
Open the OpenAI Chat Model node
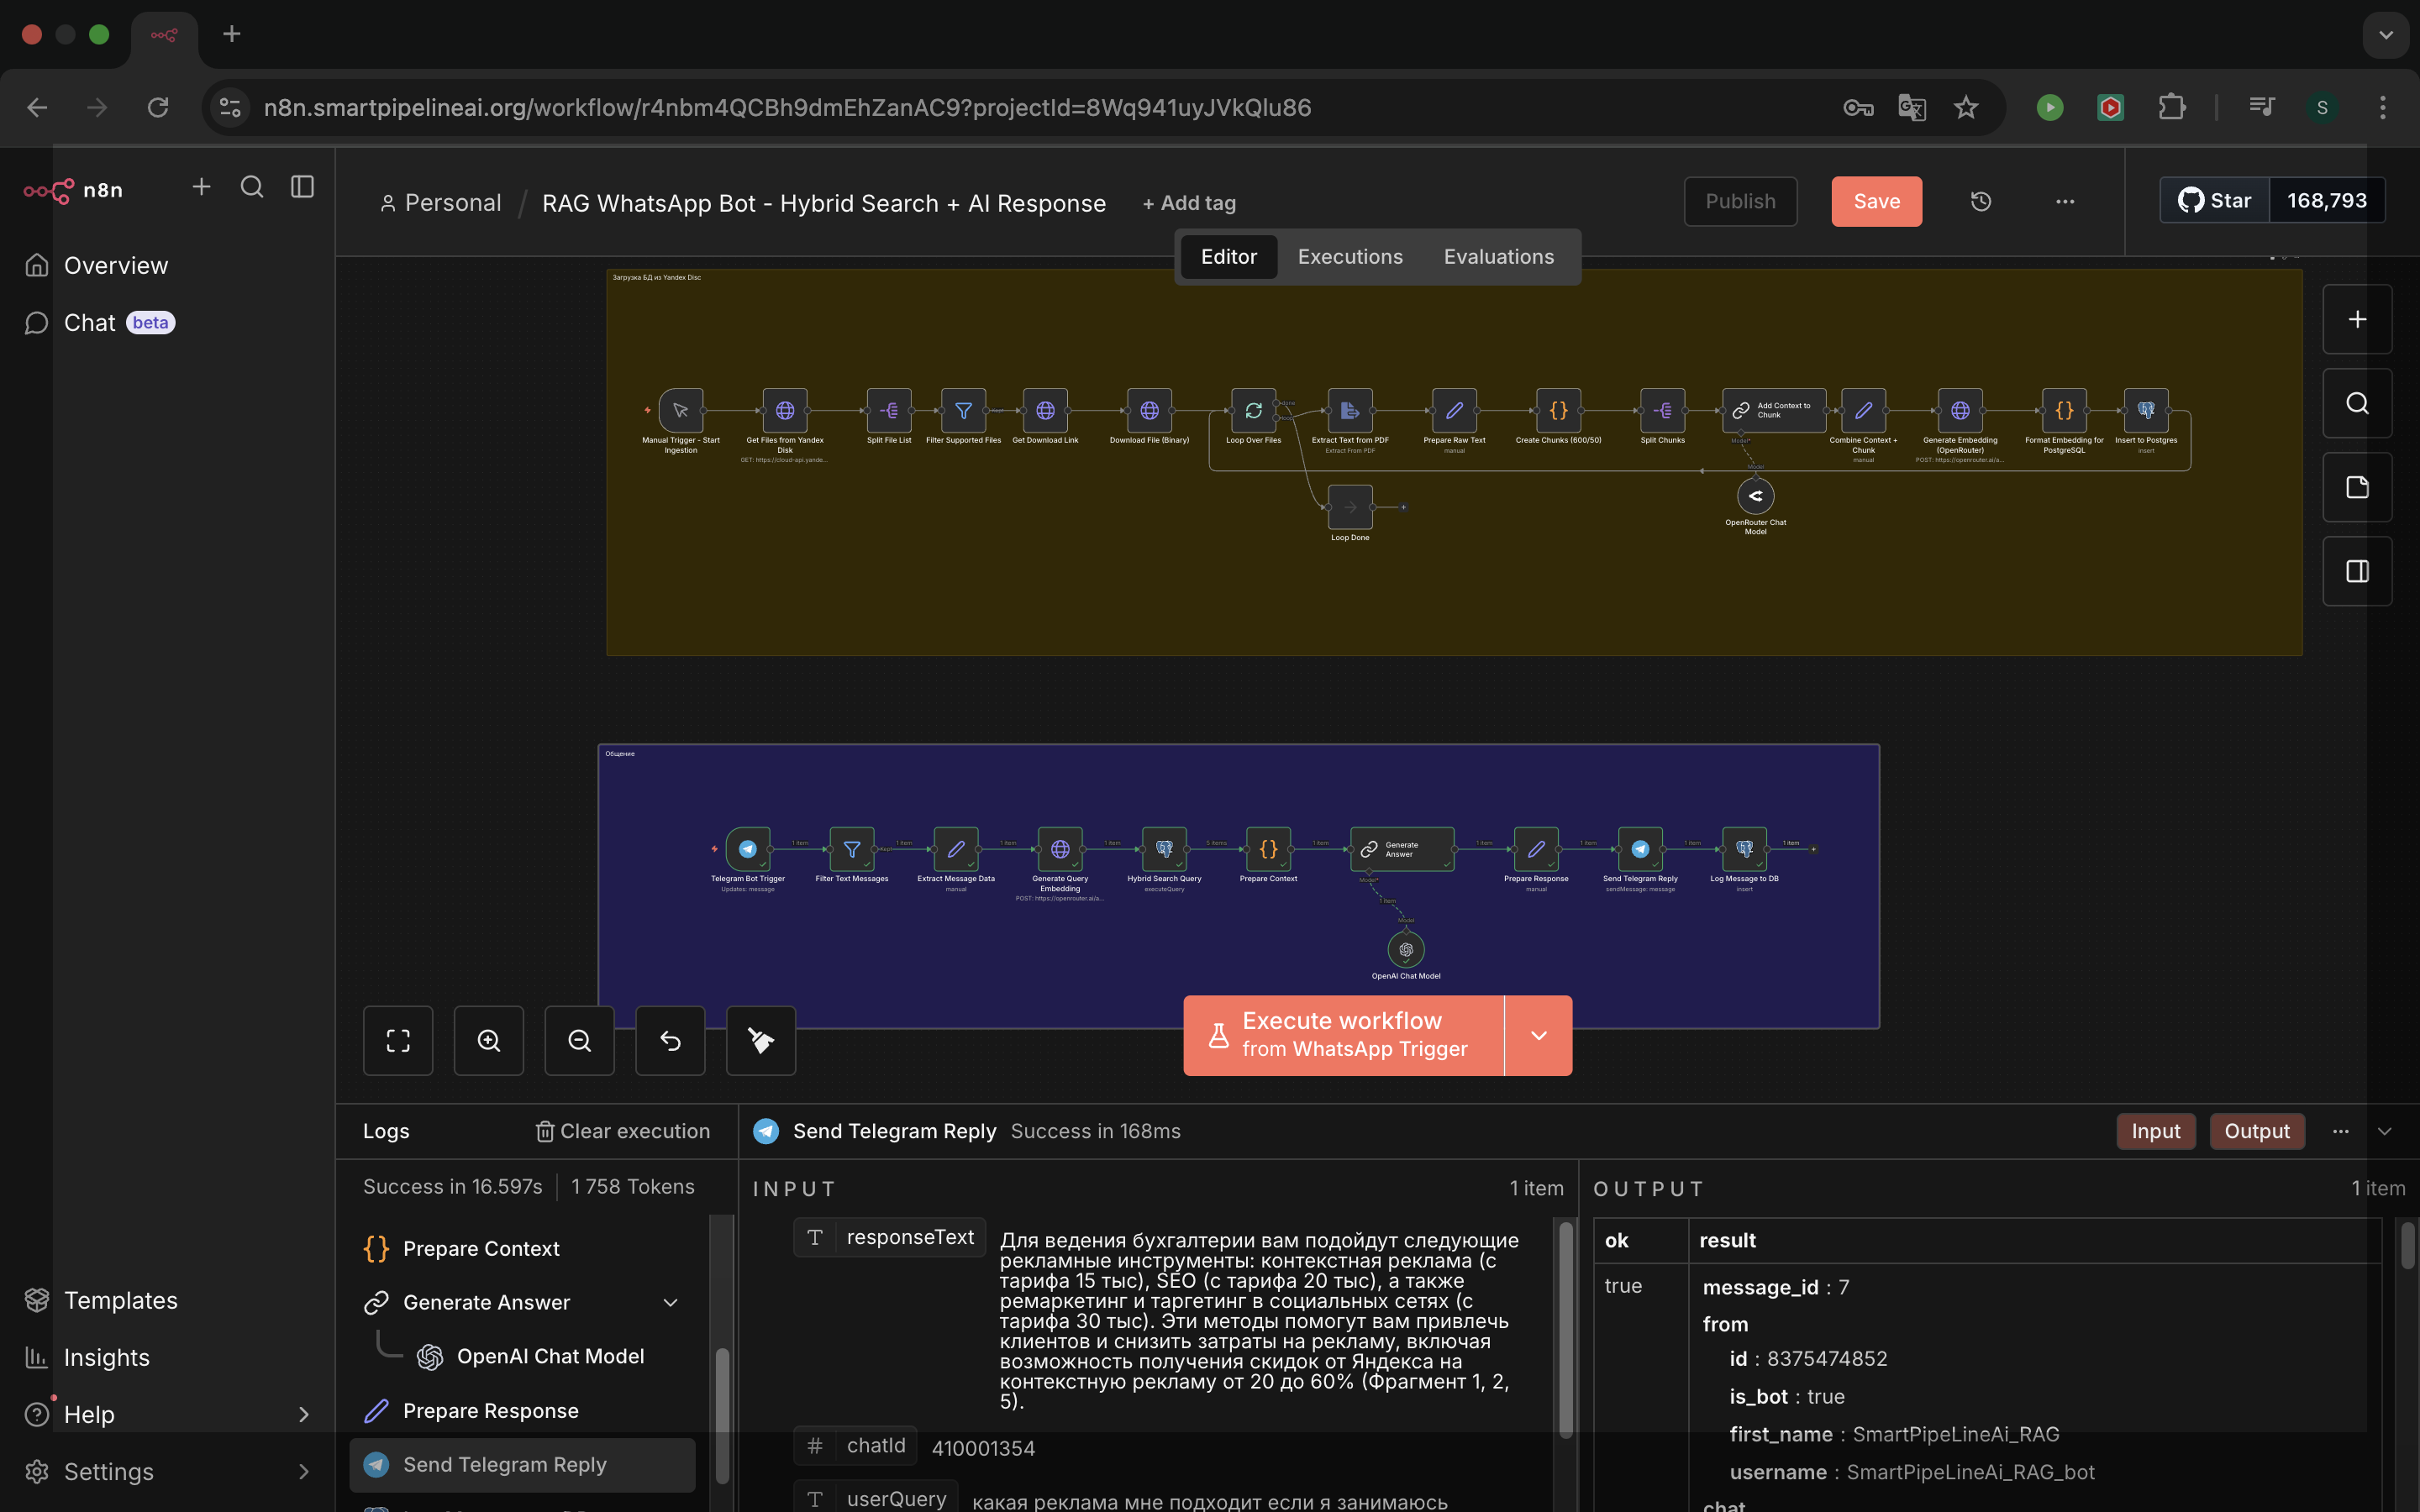[x=1406, y=949]
